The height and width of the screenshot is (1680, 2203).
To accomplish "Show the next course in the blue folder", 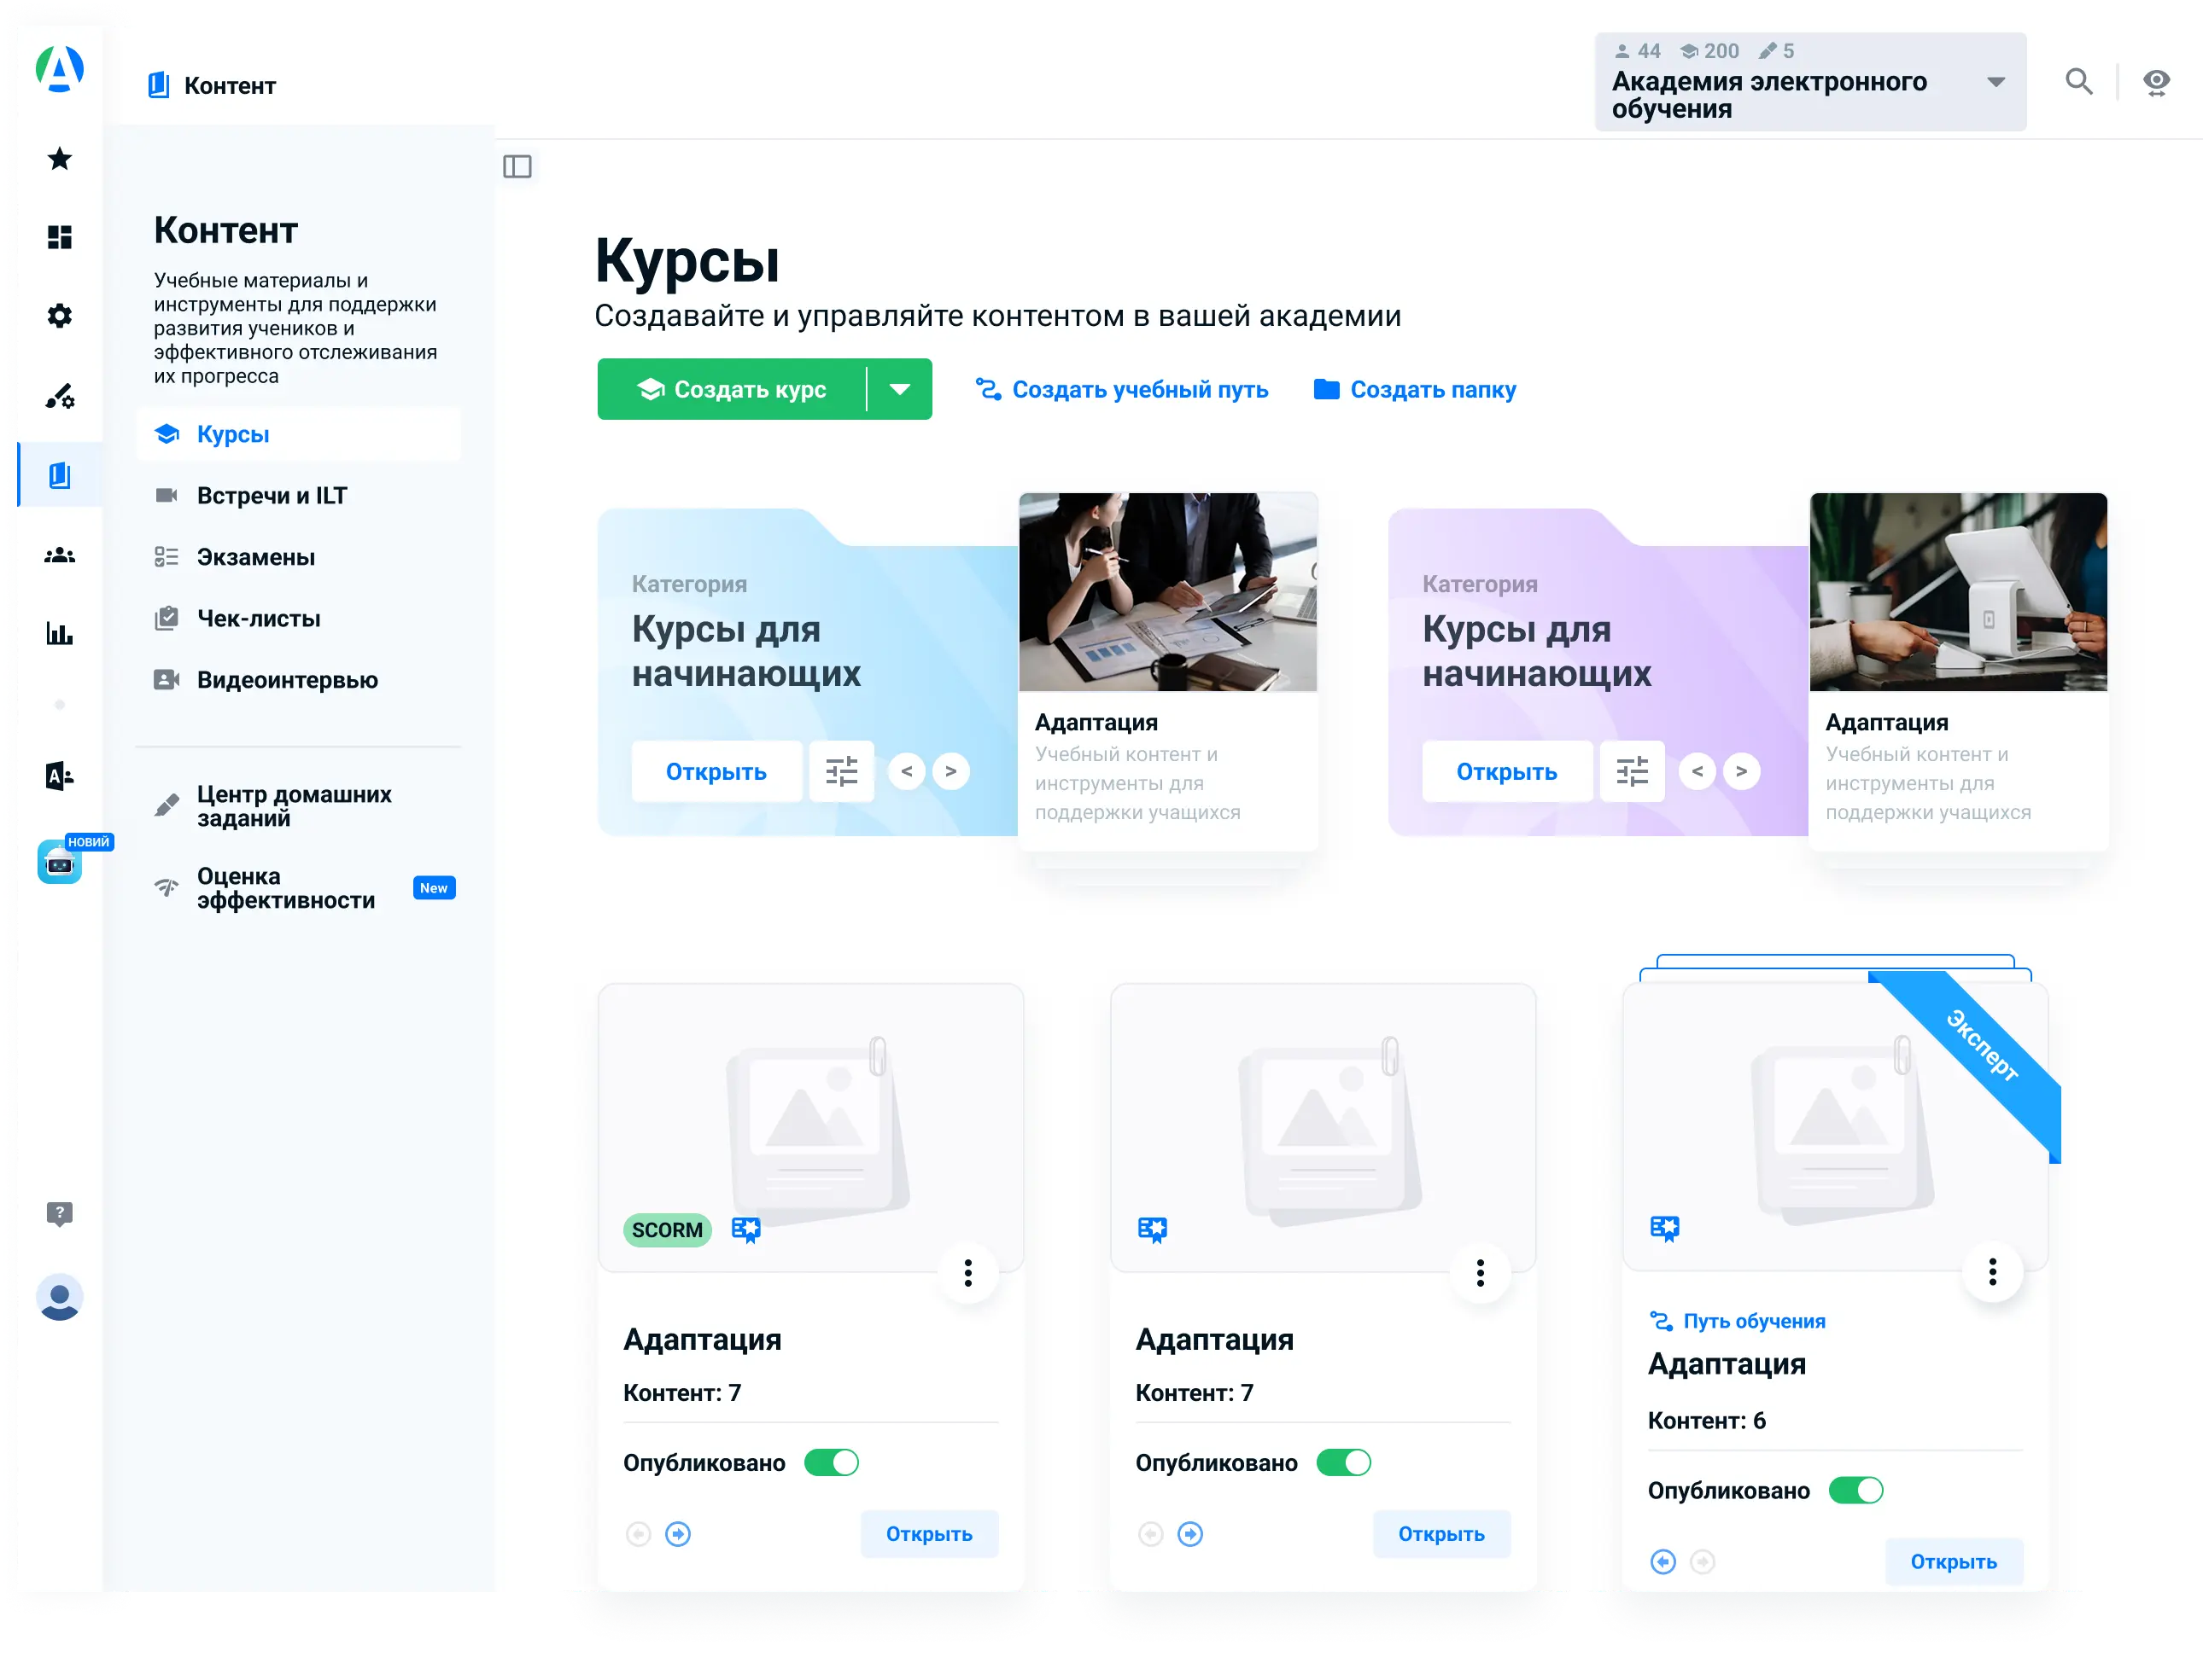I will point(951,771).
